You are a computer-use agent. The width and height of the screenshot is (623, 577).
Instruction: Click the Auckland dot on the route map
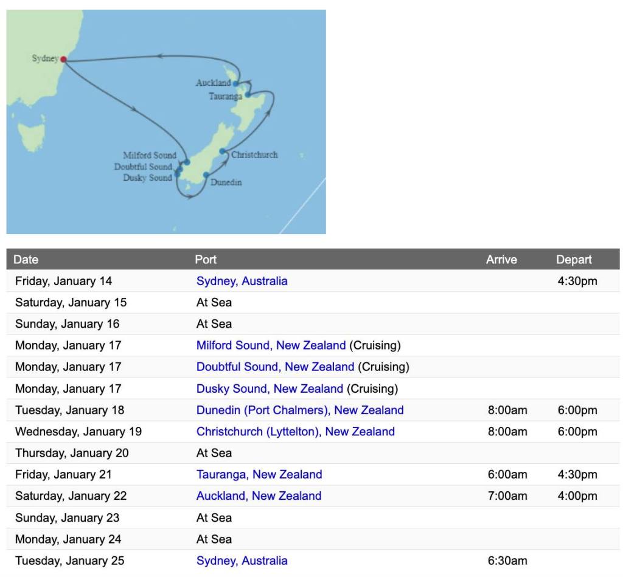pos(236,83)
